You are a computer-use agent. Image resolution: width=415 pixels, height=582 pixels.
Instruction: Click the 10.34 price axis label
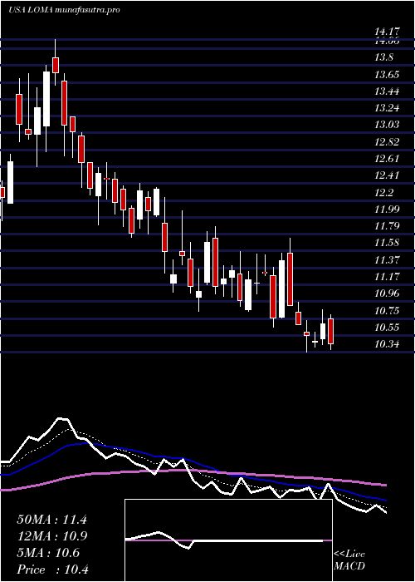pos(386,344)
